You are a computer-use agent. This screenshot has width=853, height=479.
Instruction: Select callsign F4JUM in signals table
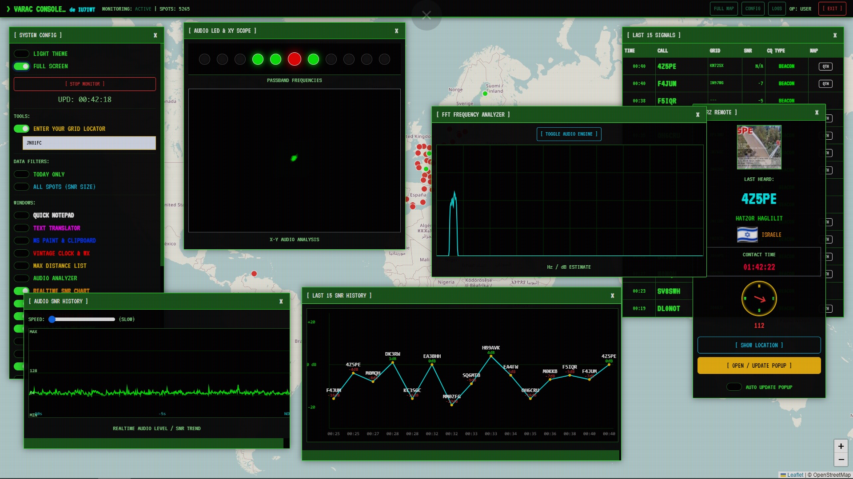pos(666,84)
